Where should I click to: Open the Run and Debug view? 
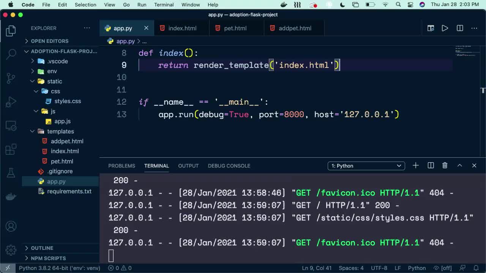[x=10, y=101]
